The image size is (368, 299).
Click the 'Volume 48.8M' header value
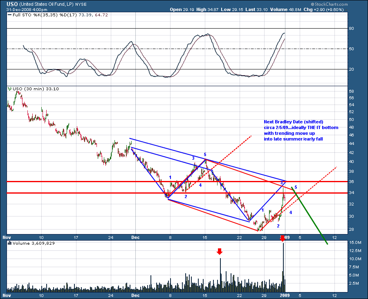[286, 10]
